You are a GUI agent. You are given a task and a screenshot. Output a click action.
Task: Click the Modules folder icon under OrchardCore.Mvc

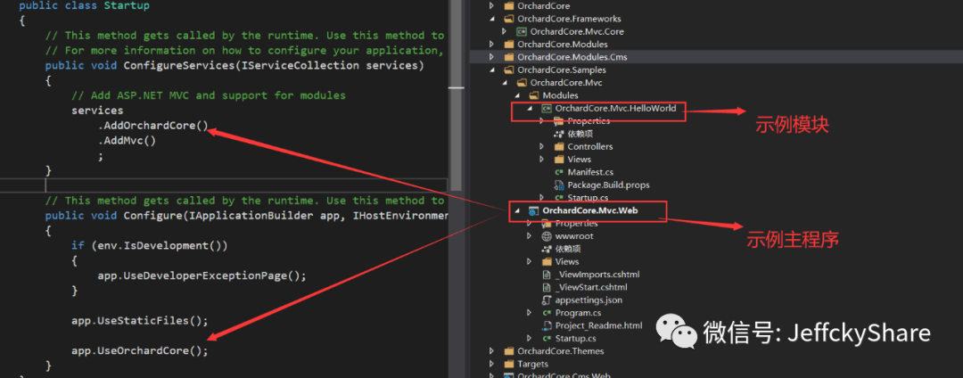[534, 95]
